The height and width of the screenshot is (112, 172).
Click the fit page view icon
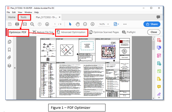(x=115, y=24)
